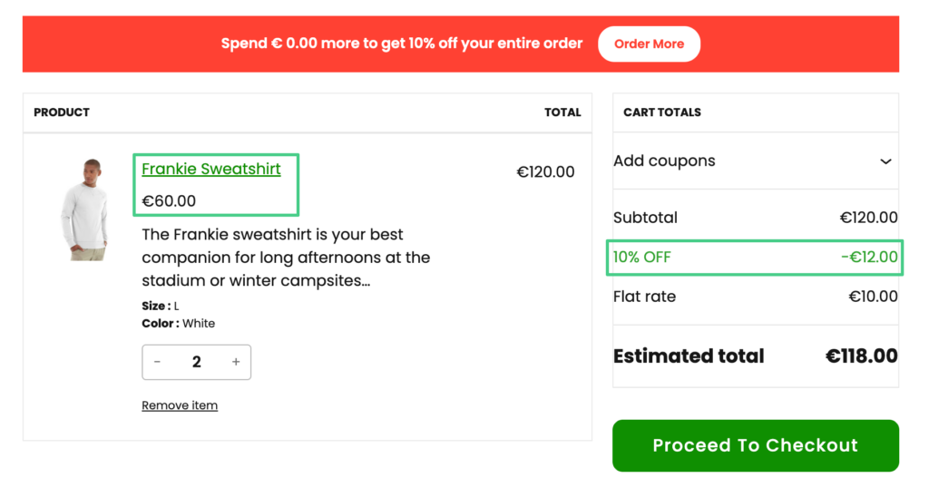
Task: Click the CART TOTALS heading
Action: [x=662, y=112]
